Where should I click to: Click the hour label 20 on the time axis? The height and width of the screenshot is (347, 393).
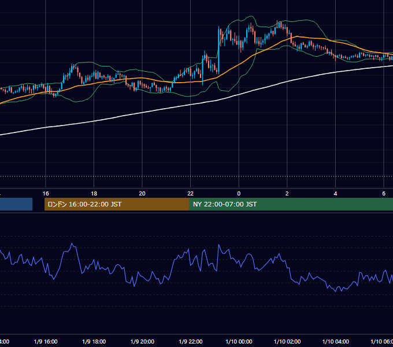pos(142,194)
